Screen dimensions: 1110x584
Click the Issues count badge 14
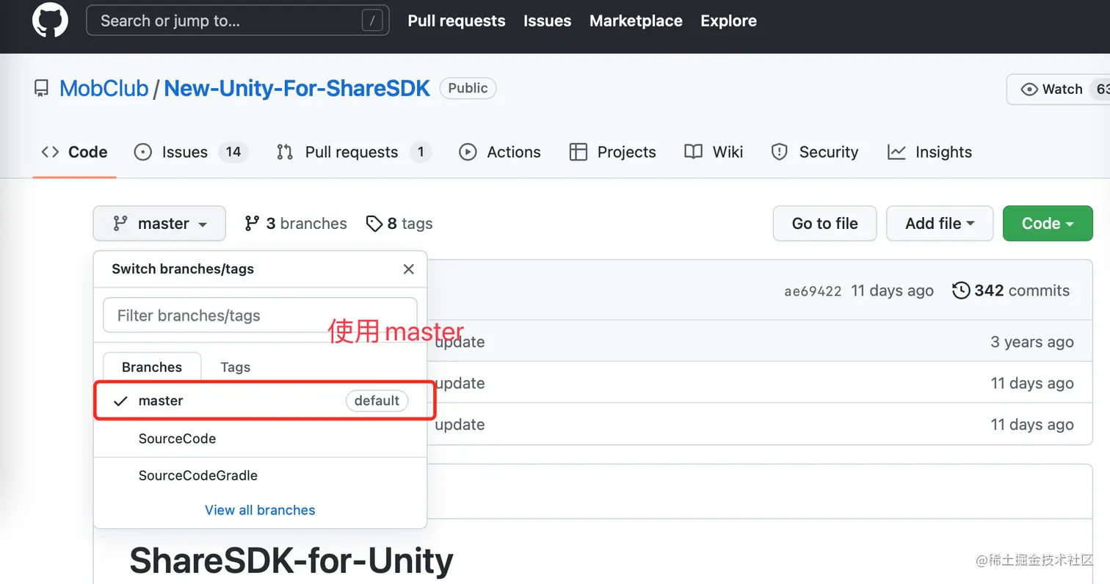tap(233, 152)
